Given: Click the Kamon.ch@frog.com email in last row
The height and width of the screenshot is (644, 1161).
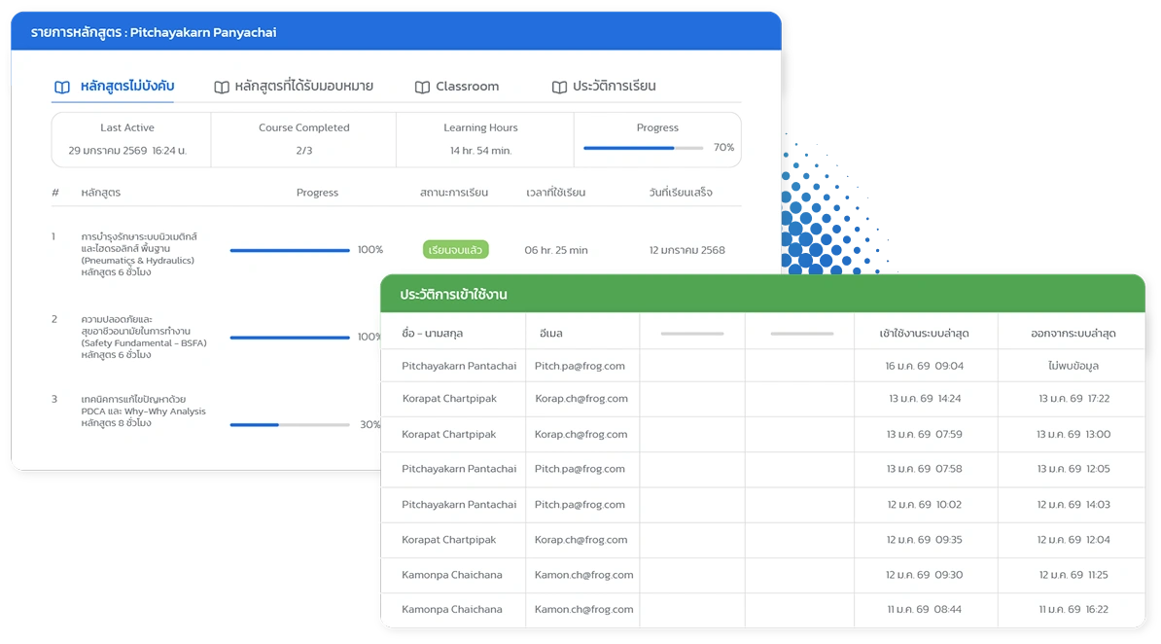Looking at the screenshot, I should [x=583, y=610].
